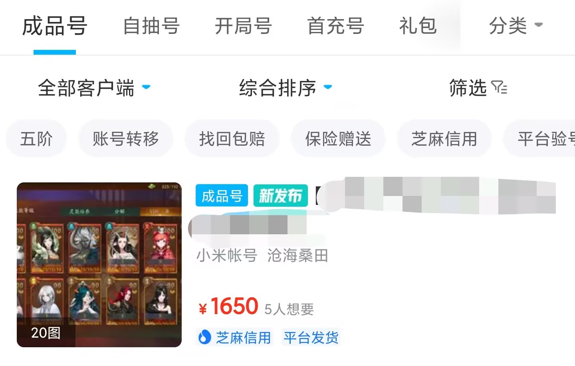The height and width of the screenshot is (366, 575).
Task: Toggle the 五阶 filter chip
Action: pos(36,139)
